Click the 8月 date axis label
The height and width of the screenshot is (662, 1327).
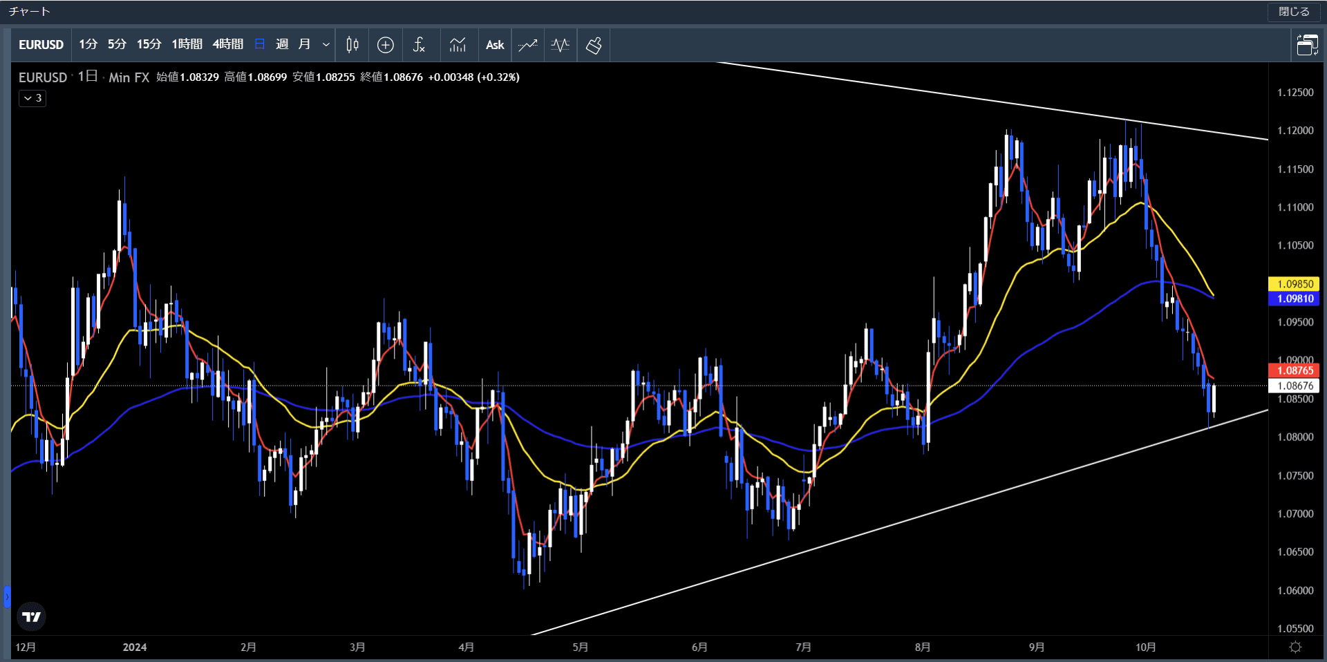click(923, 647)
